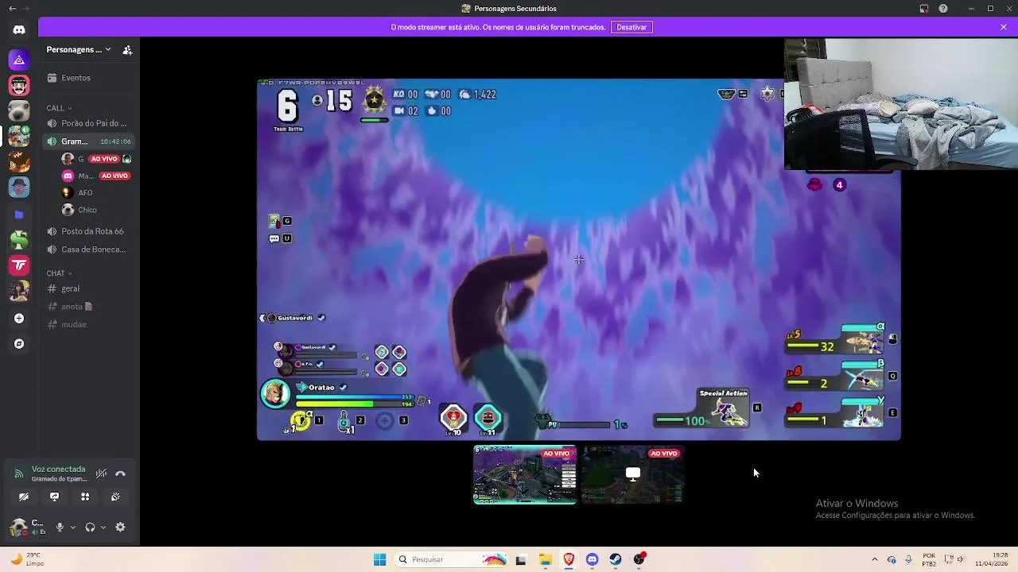Collapse the CHAT category

(59, 273)
